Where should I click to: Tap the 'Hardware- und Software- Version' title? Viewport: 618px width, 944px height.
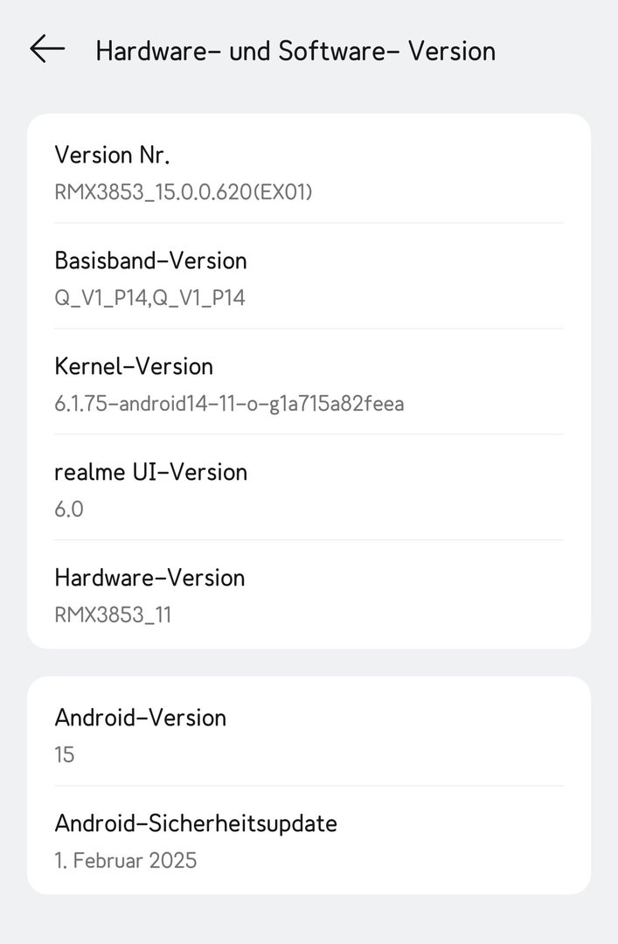(295, 51)
